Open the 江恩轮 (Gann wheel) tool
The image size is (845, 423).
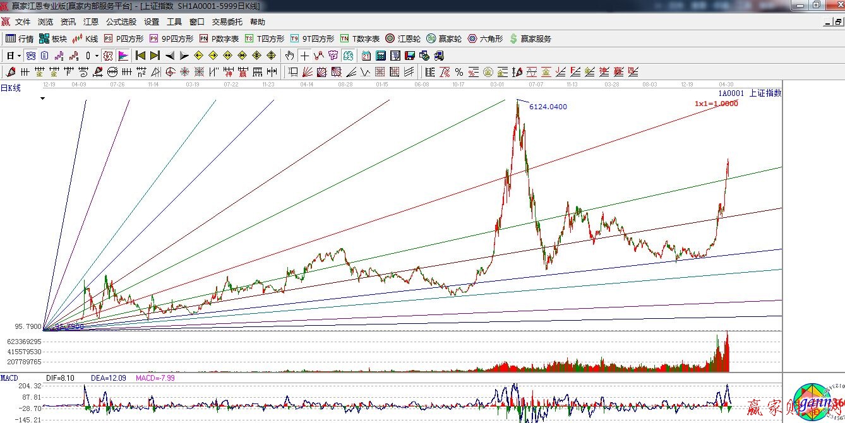coord(403,39)
